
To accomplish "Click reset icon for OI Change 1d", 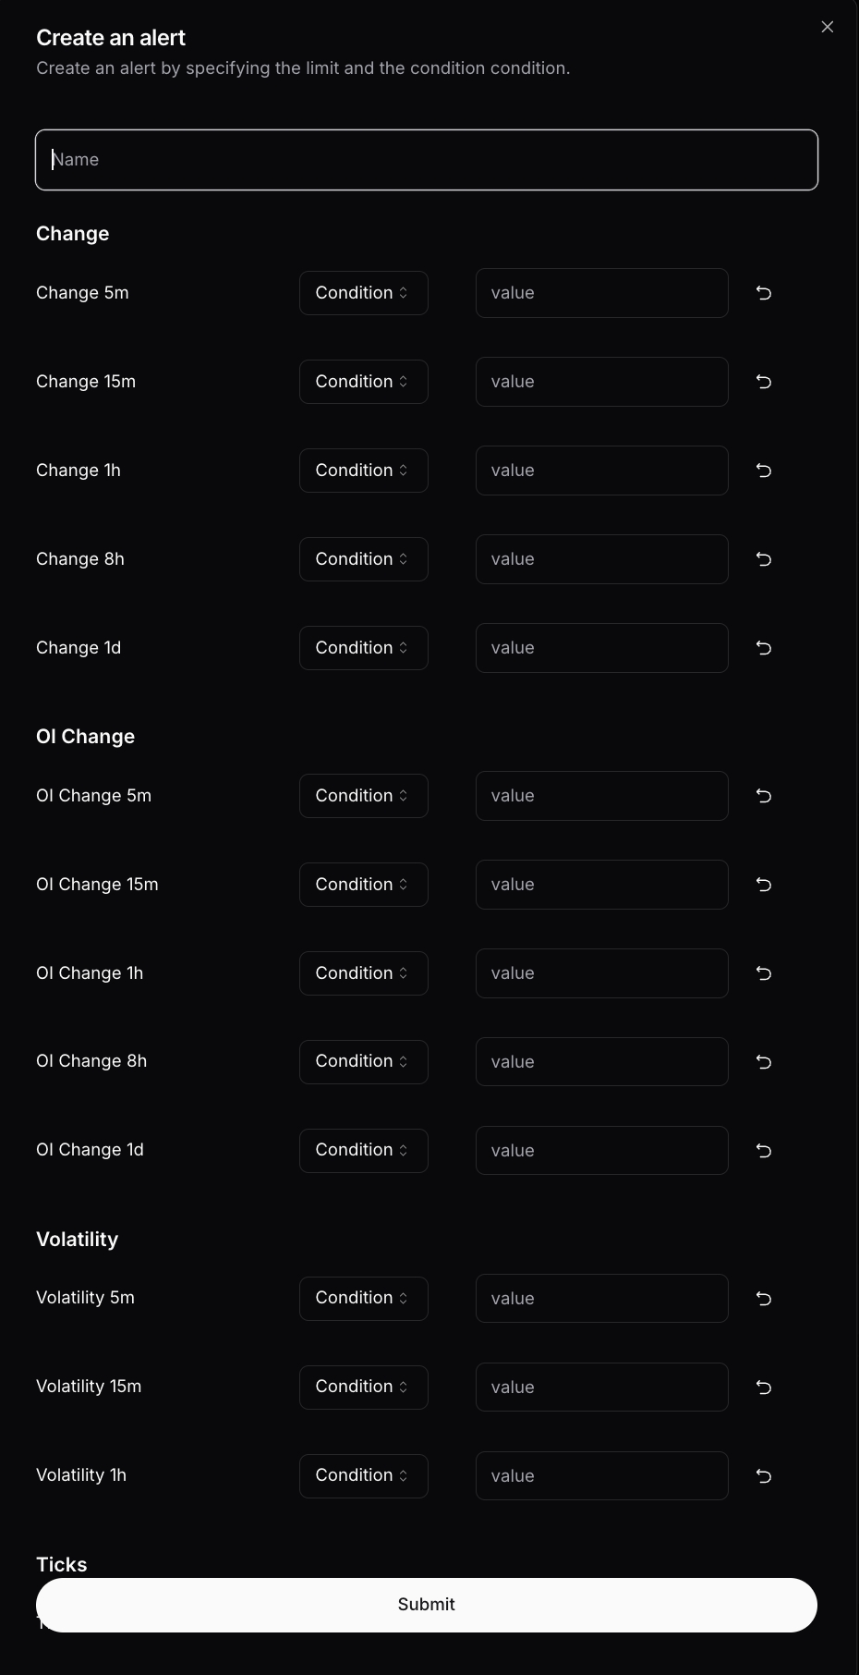I will coord(764,1151).
